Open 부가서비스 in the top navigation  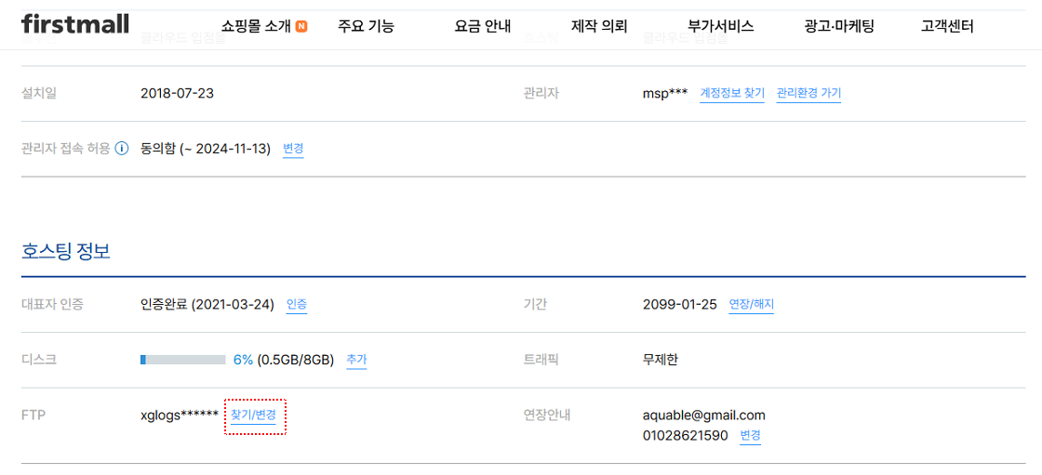click(x=721, y=27)
